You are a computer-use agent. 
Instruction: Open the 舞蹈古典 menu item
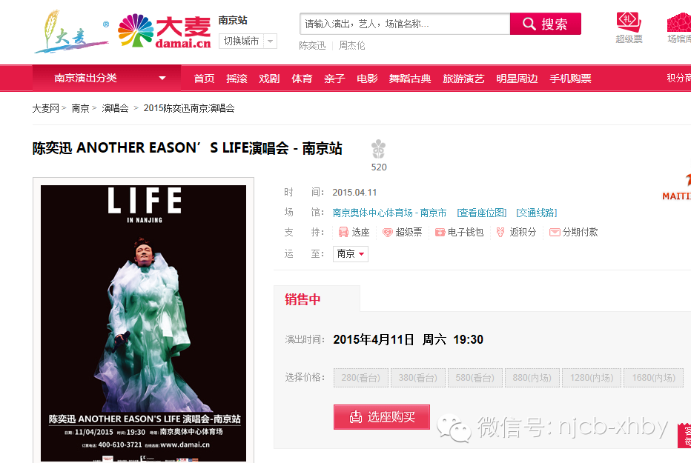point(410,79)
